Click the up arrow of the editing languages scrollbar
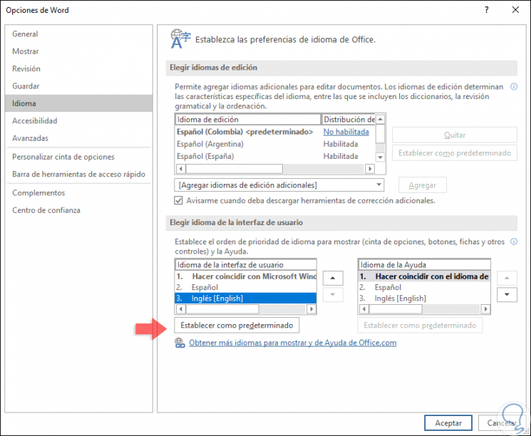 point(381,119)
